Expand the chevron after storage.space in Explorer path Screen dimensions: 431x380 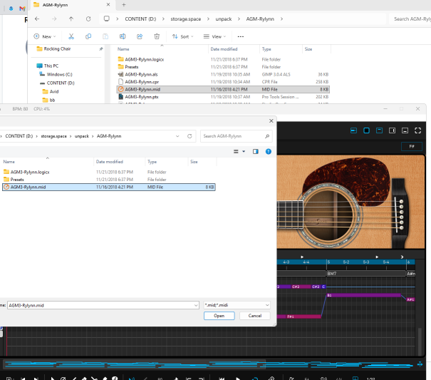pos(208,19)
